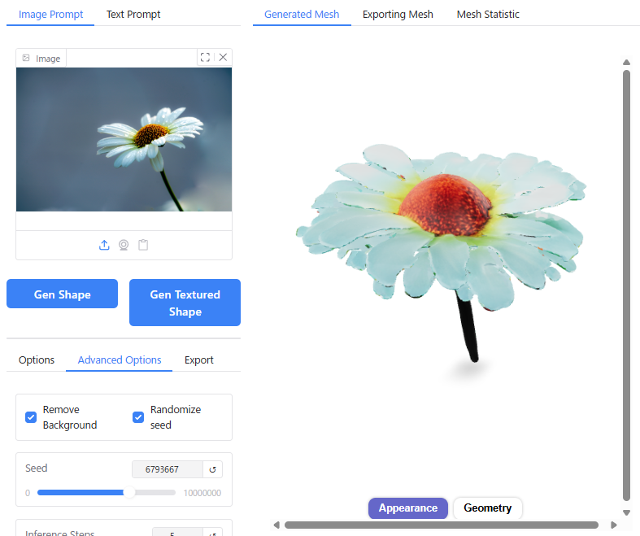640x536 pixels.
Task: Click the Gen Textured Shape button
Action: pyautogui.click(x=185, y=303)
